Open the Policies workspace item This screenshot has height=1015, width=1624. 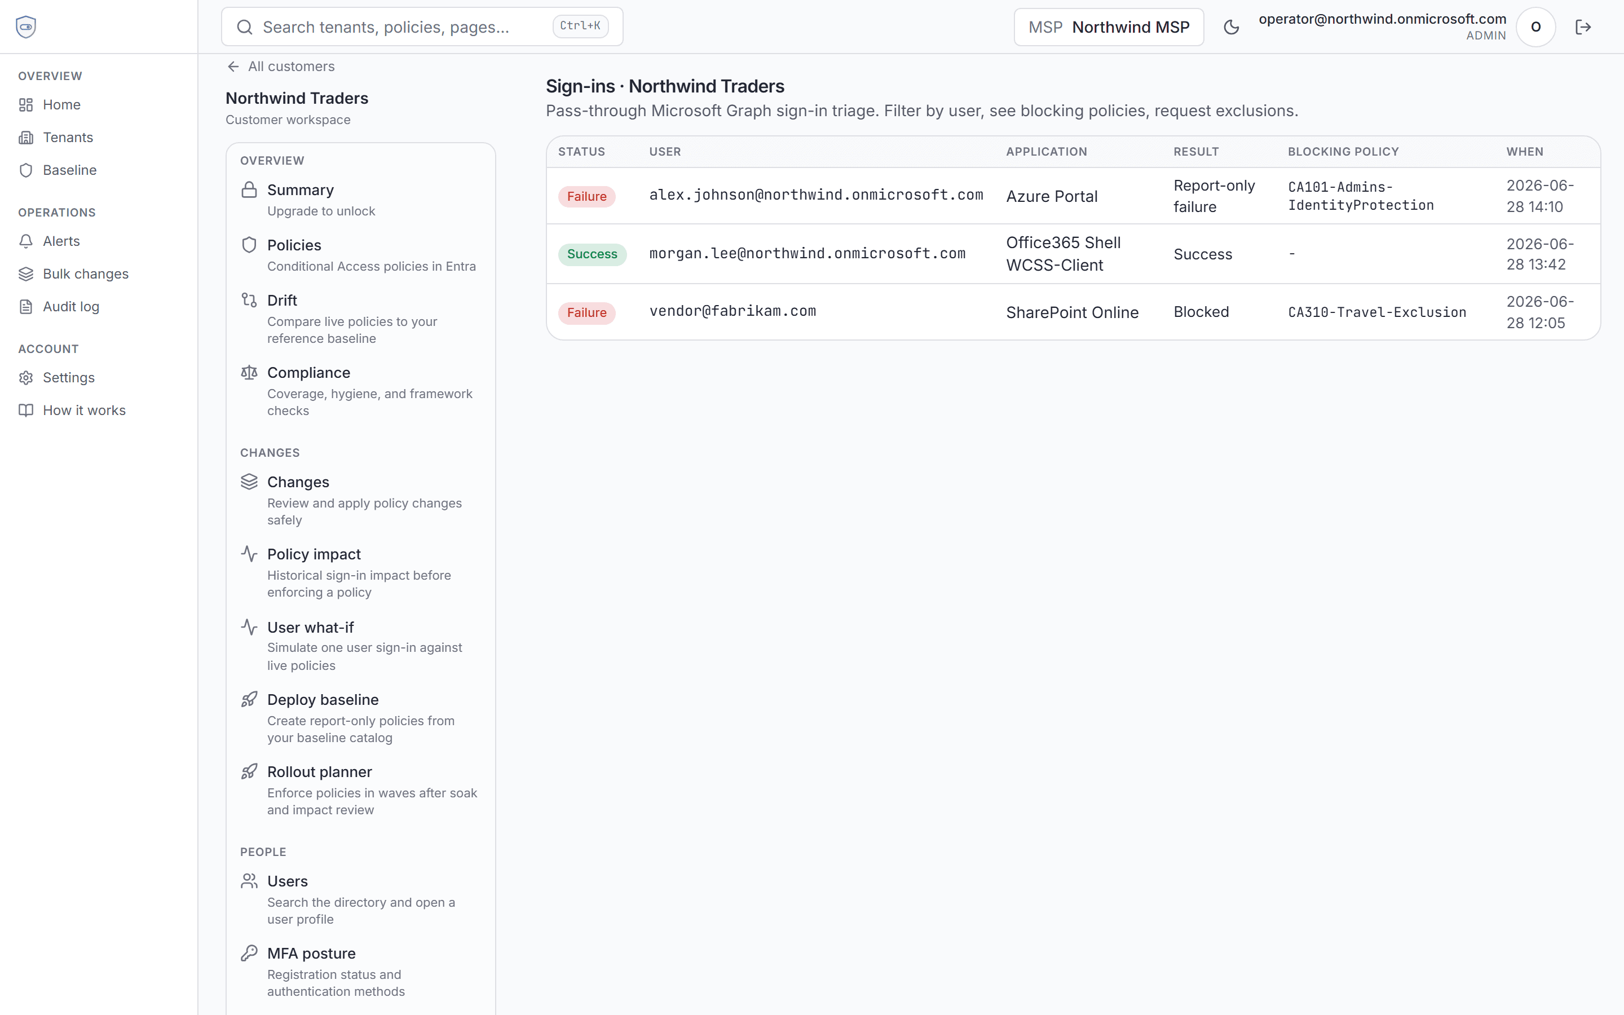click(x=361, y=255)
